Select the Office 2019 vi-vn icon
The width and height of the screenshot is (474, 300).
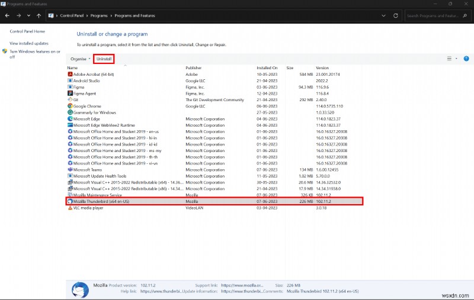point(70,163)
